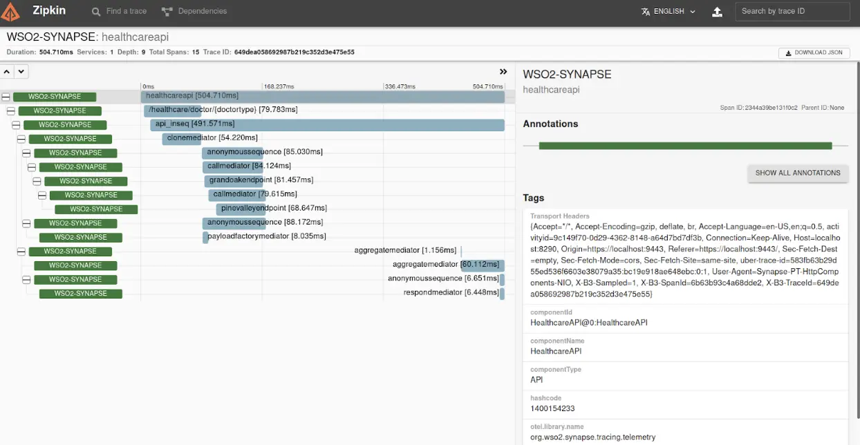This screenshot has width=860, height=445.
Task: Click the Tags section heading
Action: click(534, 198)
